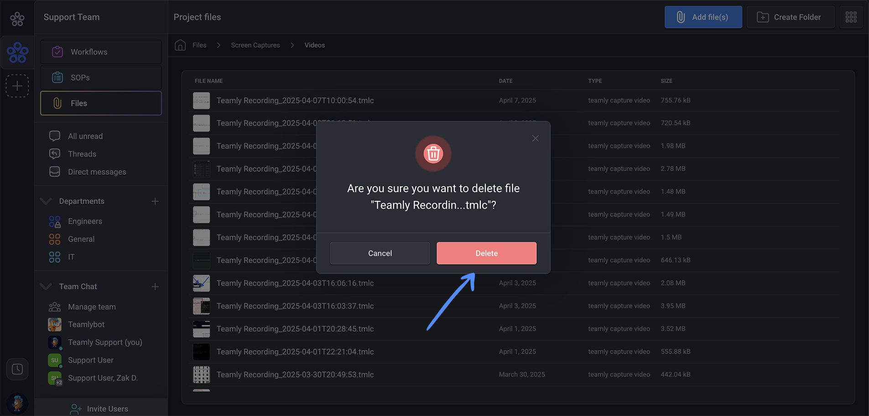Select the blue Support Team workspace icon

click(x=17, y=52)
